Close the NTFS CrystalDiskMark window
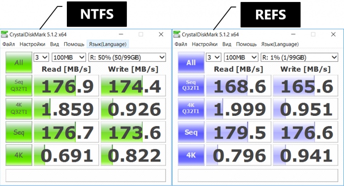The image size is (344, 186). coord(161,34)
